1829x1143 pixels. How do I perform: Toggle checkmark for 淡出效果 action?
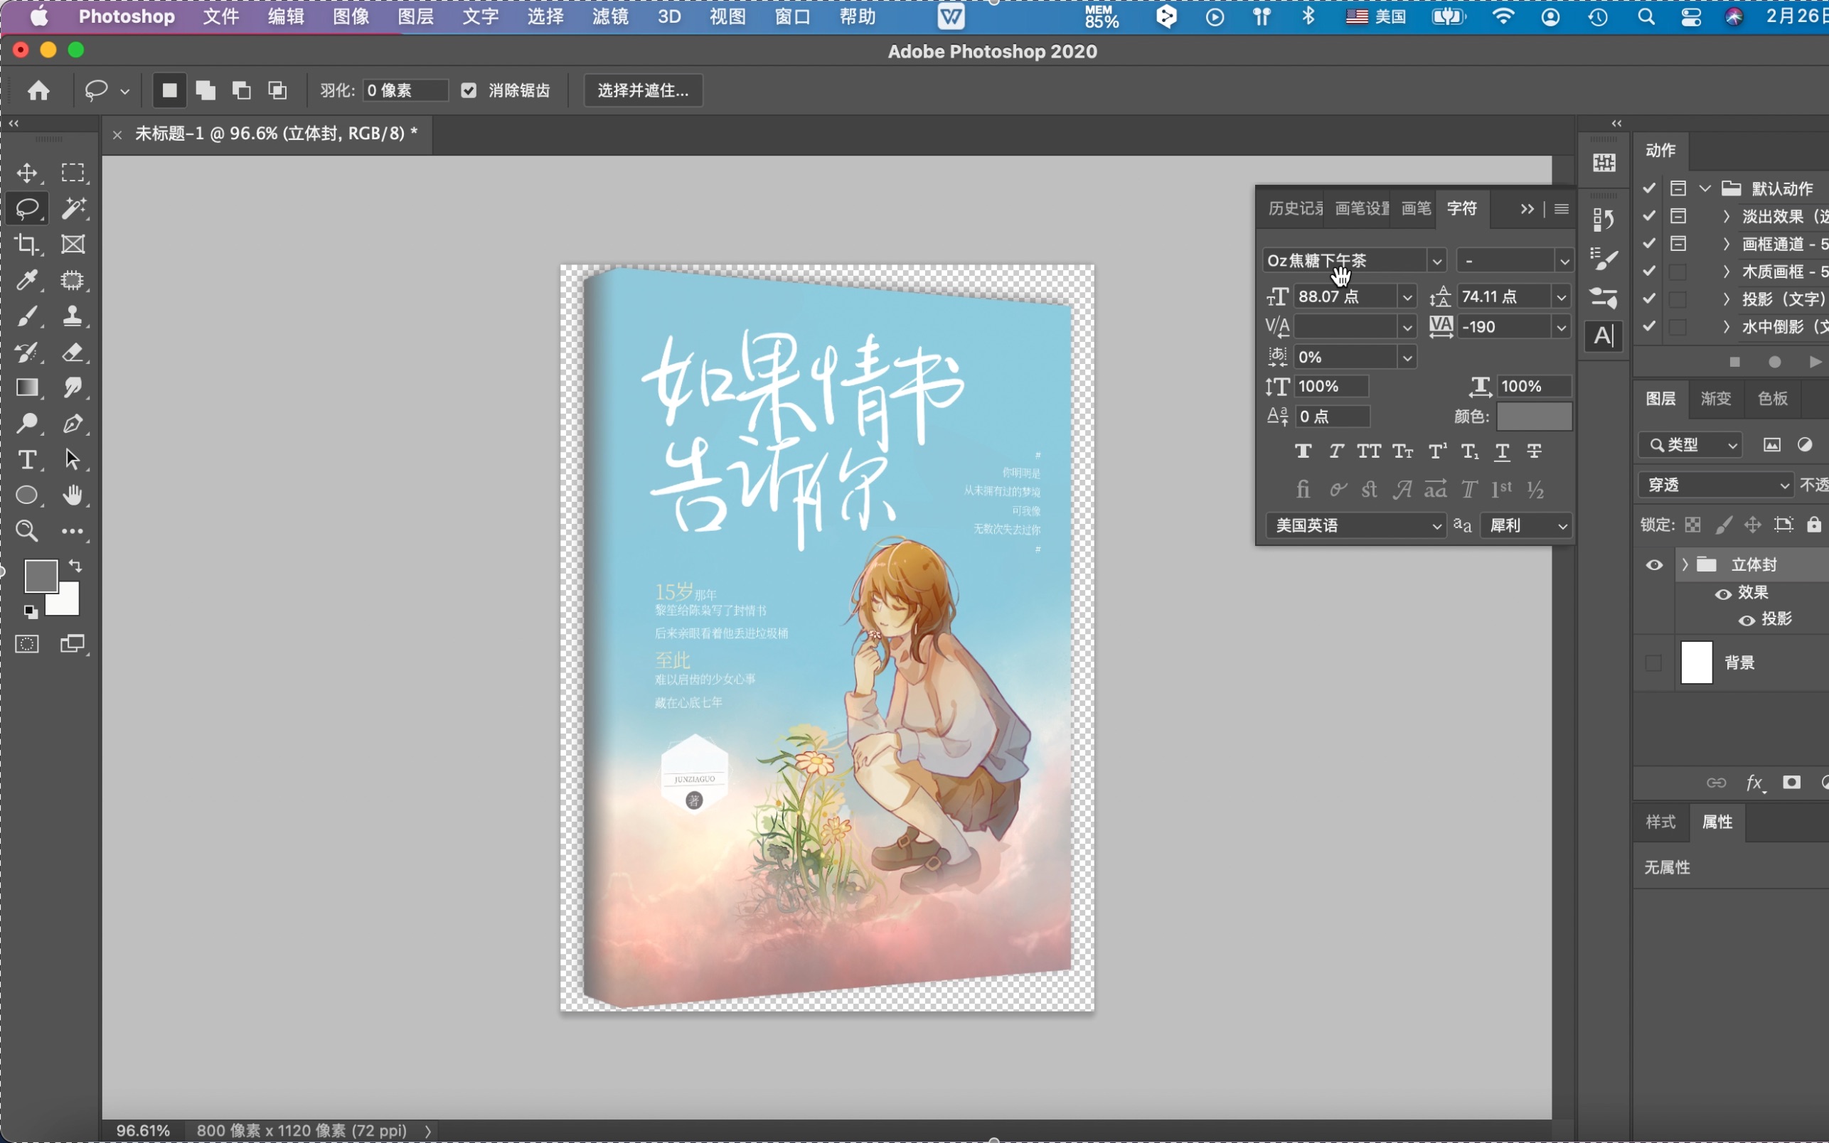1649,216
